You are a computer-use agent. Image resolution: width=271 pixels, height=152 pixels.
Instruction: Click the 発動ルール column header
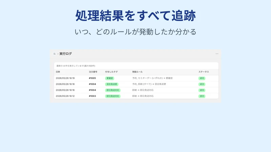pyautogui.click(x=138, y=72)
